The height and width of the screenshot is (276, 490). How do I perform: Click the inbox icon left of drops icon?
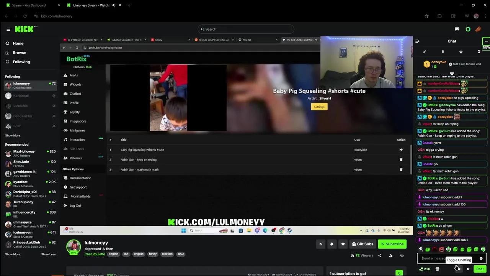457,29
